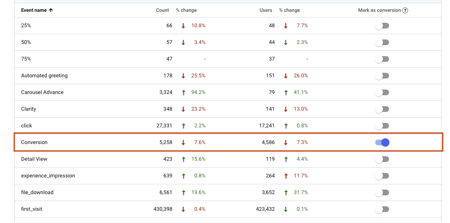Open the click event

pyautogui.click(x=26, y=126)
